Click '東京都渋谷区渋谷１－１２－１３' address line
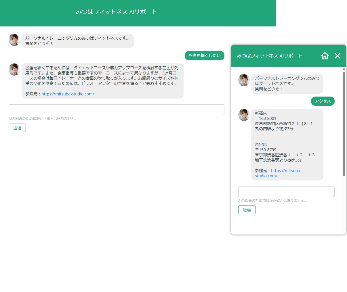 coord(285,155)
